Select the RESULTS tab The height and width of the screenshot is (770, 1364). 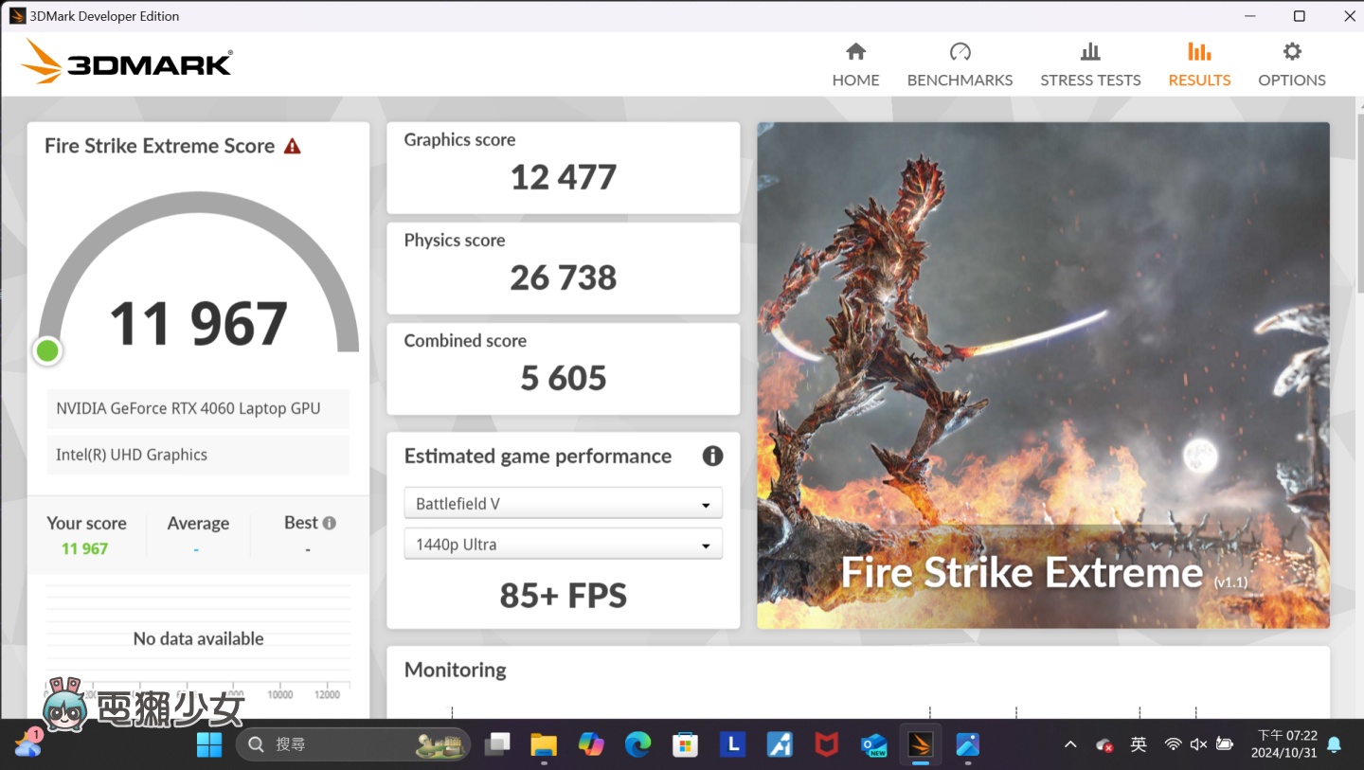pyautogui.click(x=1199, y=64)
